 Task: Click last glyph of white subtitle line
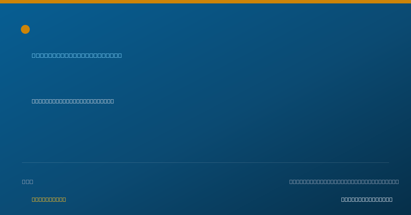pyautogui.click(x=112, y=101)
